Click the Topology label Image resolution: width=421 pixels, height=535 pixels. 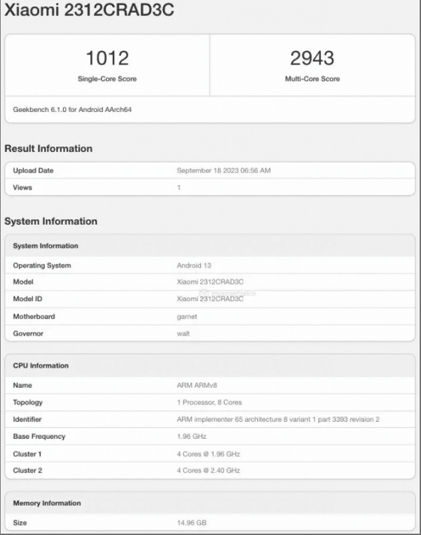28,402
